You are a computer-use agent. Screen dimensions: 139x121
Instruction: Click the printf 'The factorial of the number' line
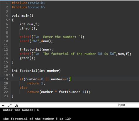[75, 54]
